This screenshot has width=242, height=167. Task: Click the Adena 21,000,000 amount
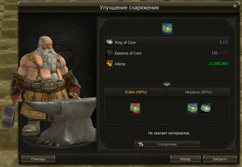pos(218,63)
